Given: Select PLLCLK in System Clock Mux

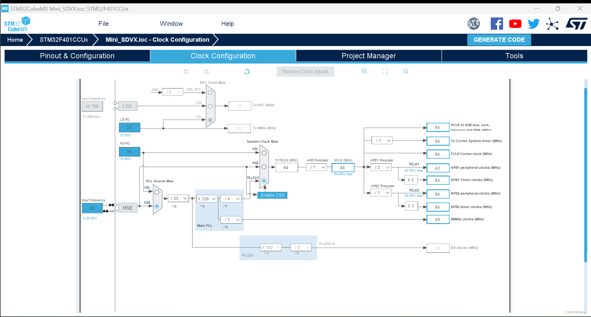Looking at the screenshot, I should 264,181.
